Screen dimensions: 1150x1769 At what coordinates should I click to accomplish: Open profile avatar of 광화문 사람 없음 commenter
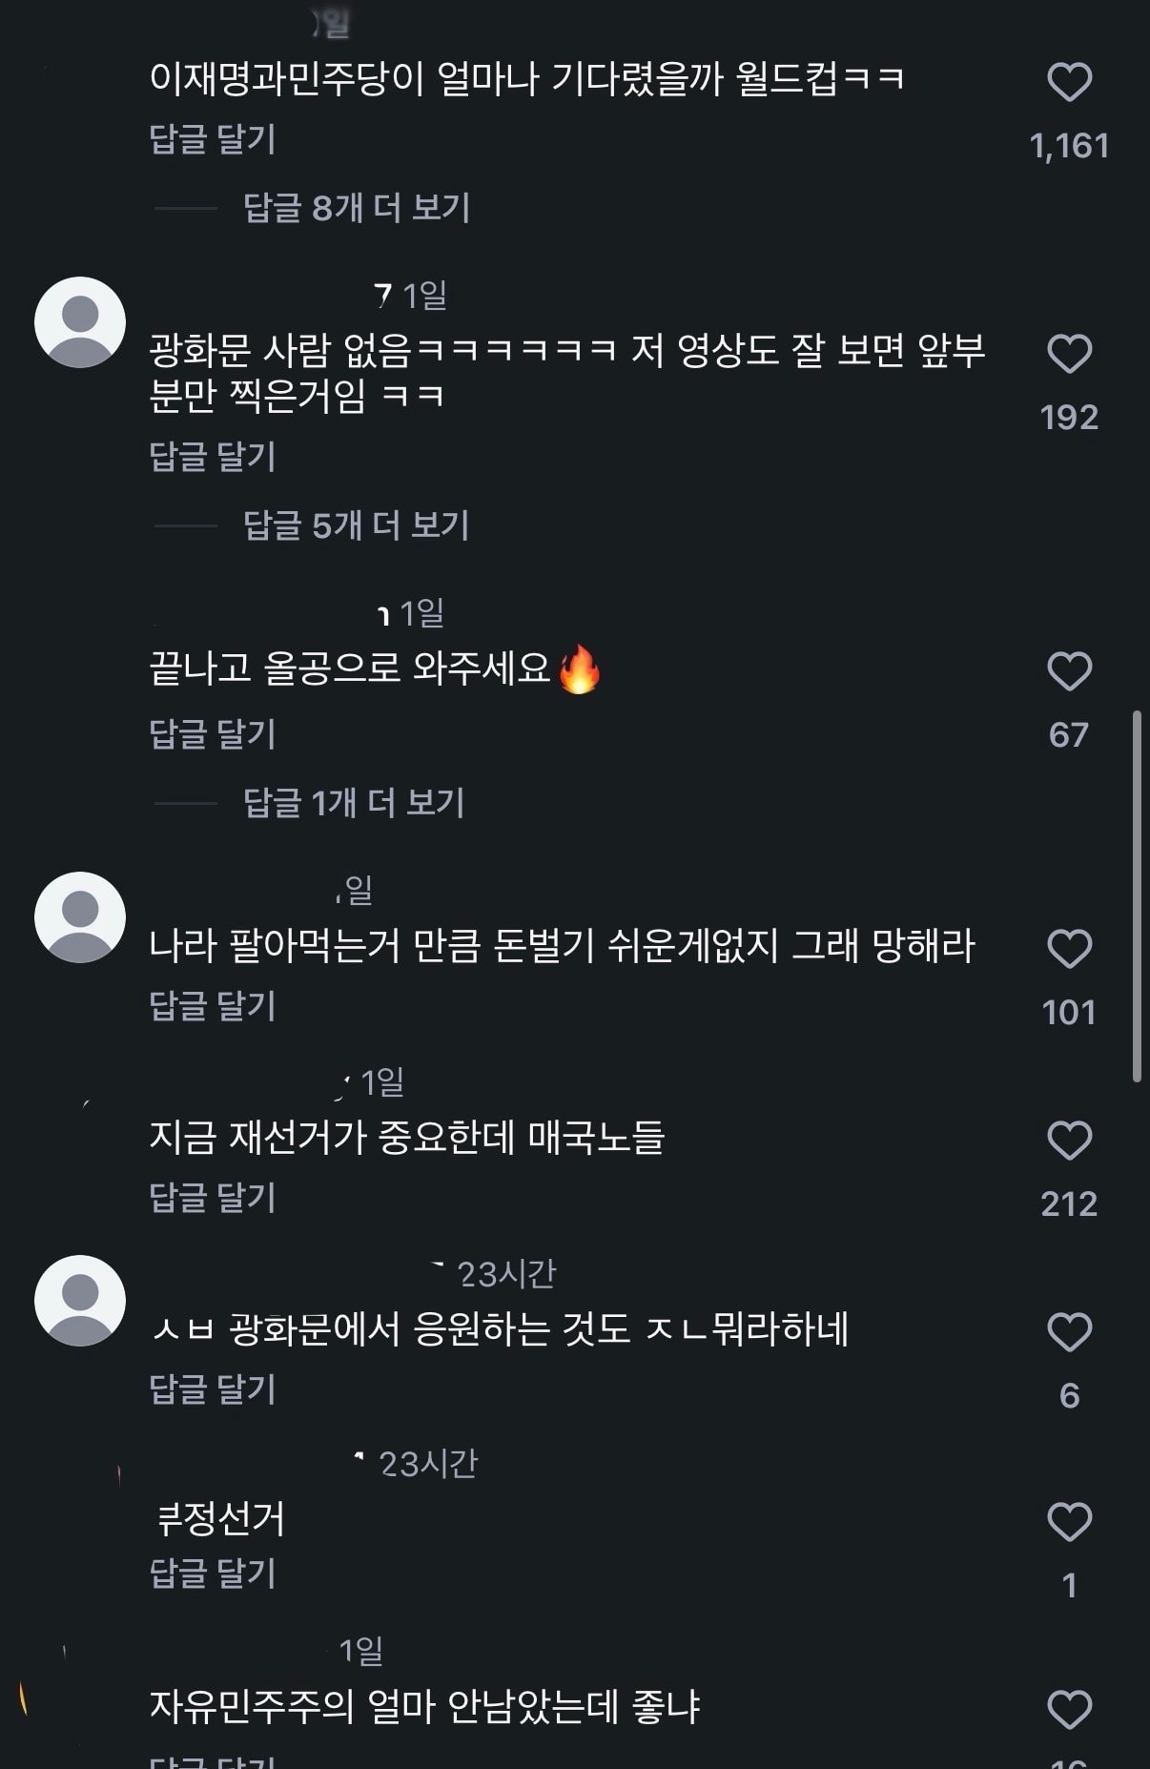click(80, 322)
